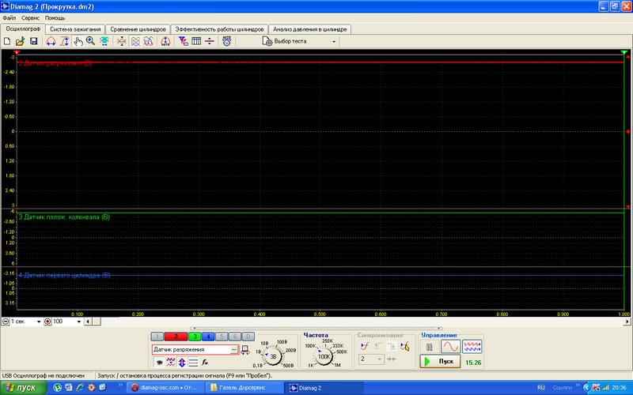The width and height of the screenshot is (633, 395).
Task: Click the Diamag 2 taskbar button
Action: click(325, 388)
